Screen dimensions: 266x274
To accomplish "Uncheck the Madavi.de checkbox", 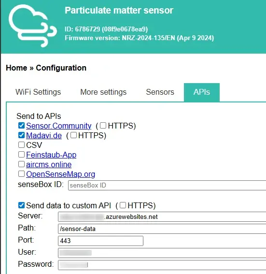I will (x=21, y=135).
